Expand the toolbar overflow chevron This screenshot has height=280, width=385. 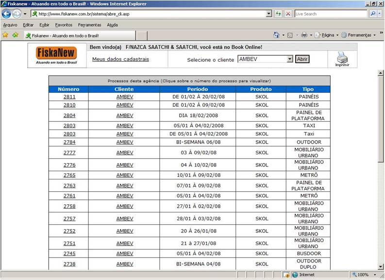381,33
